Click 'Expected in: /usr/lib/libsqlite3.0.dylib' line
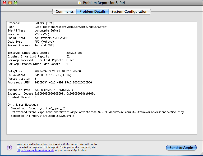Viewport: 203px width, 156px height. point(43,116)
